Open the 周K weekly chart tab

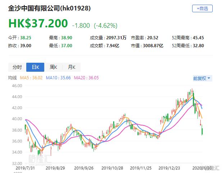click(53, 67)
